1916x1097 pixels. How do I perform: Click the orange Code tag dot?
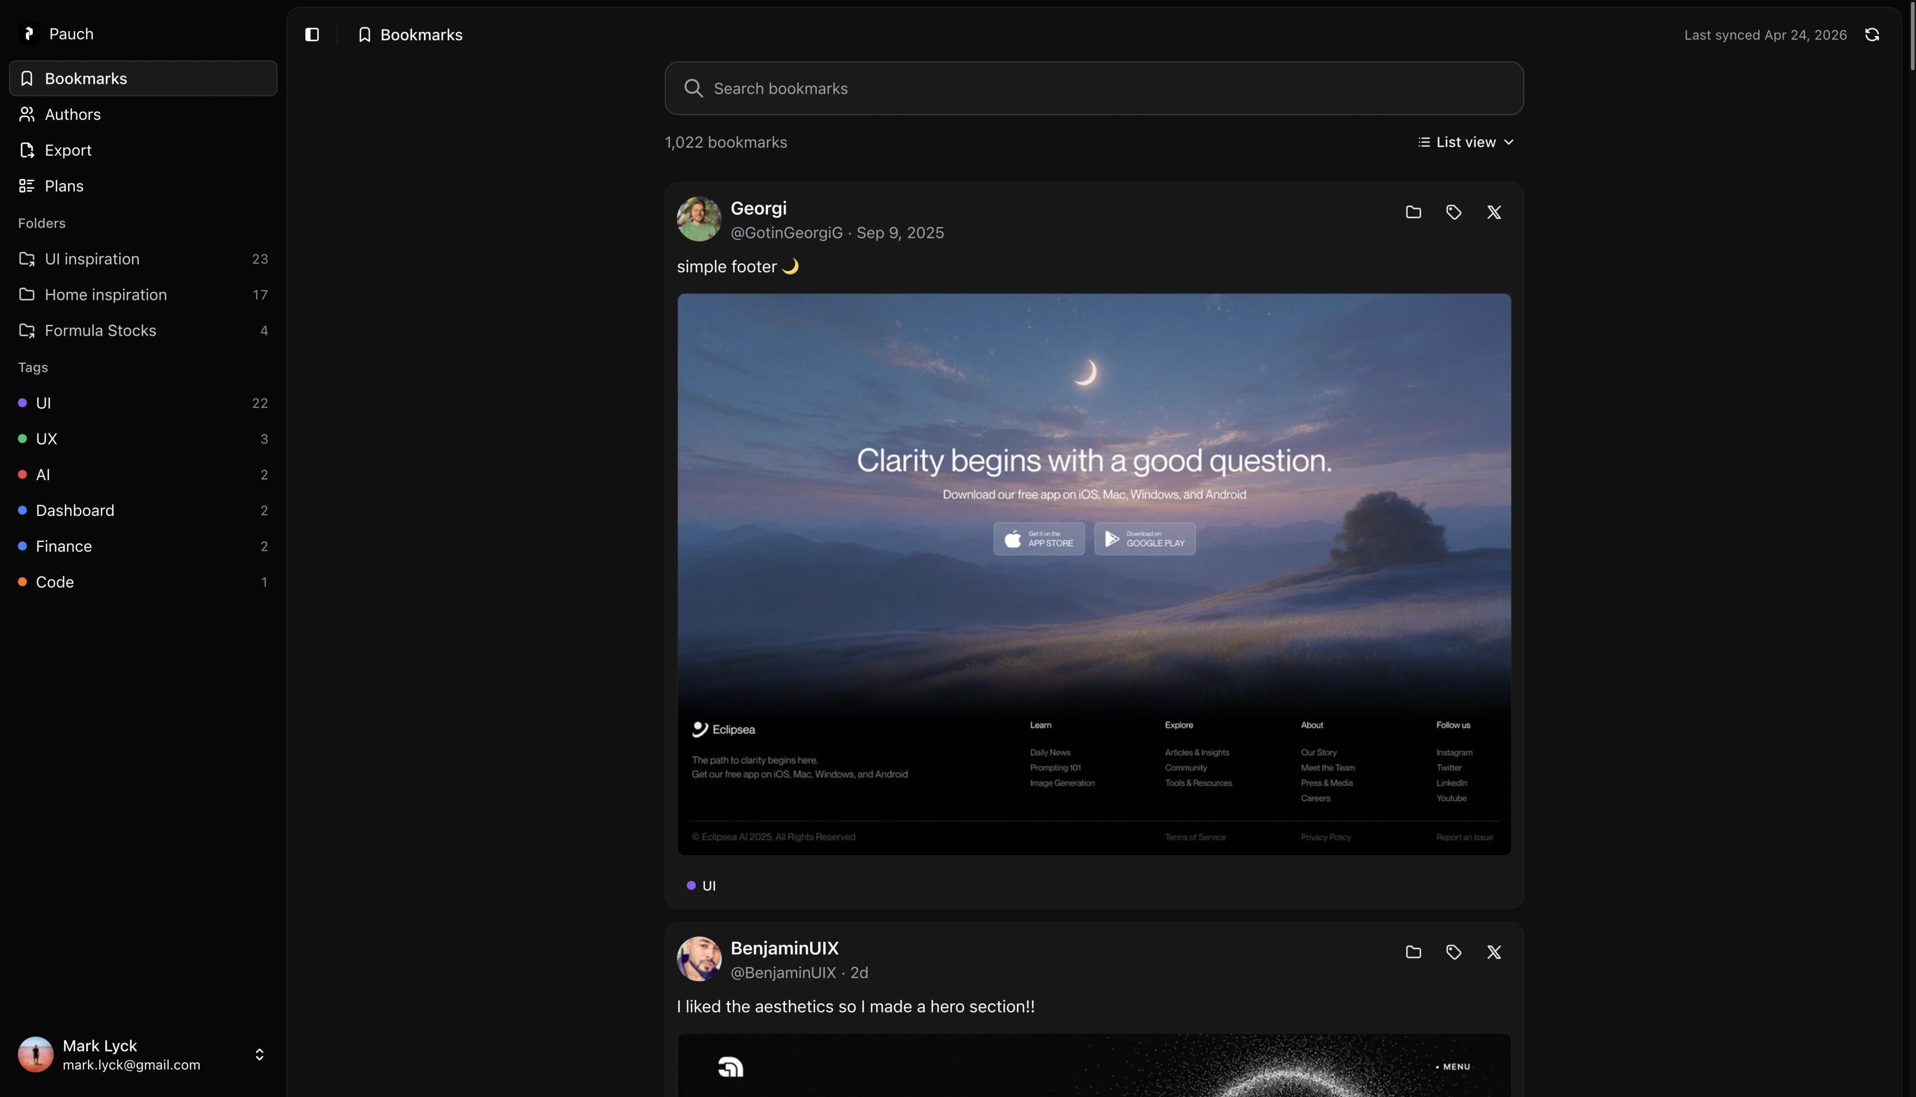22,582
